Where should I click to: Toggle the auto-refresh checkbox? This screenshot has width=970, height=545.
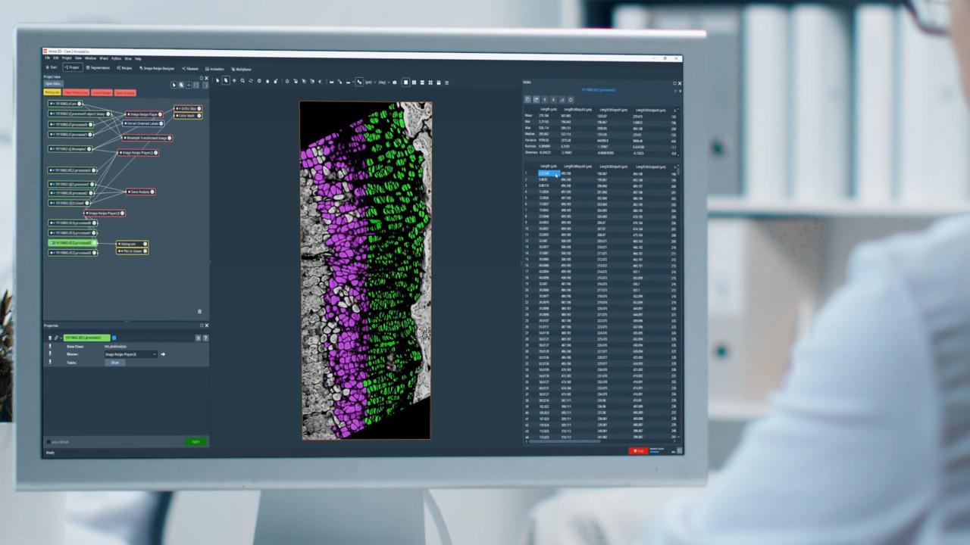tap(49, 441)
